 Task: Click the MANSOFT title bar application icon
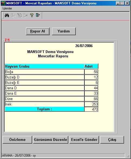[x=3, y=3]
